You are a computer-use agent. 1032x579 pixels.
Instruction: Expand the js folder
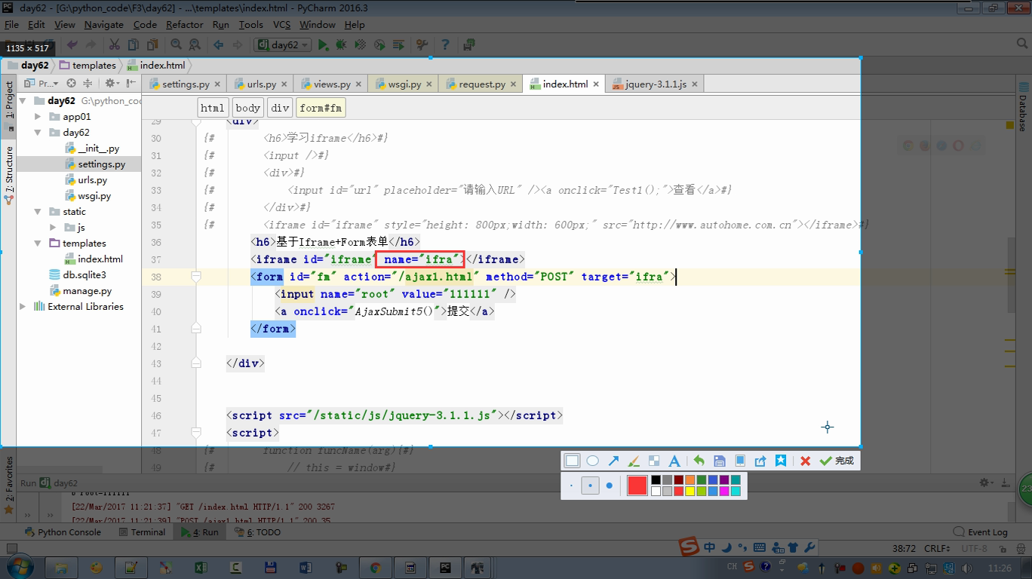point(53,228)
